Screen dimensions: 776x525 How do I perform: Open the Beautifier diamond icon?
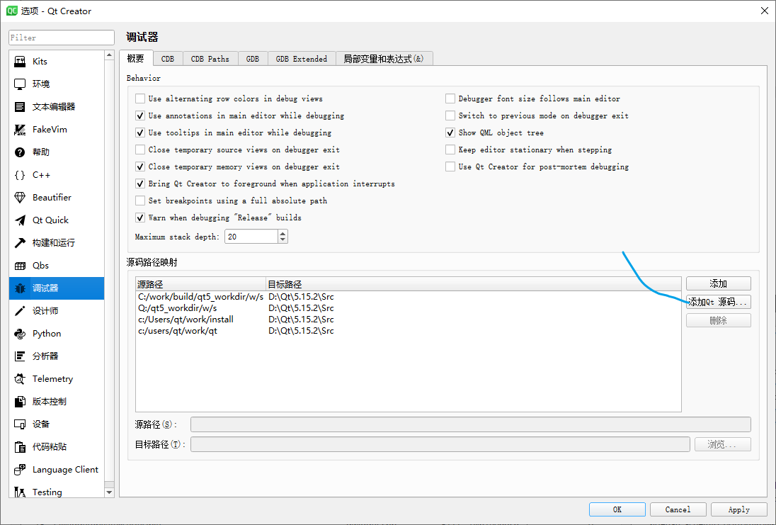20,198
